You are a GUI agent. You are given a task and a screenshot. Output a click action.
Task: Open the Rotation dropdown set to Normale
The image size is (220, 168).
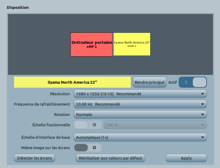(x=140, y=115)
